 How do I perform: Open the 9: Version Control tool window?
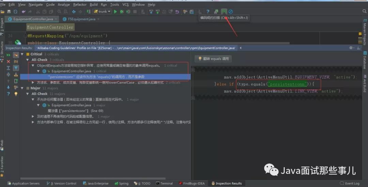(61, 184)
